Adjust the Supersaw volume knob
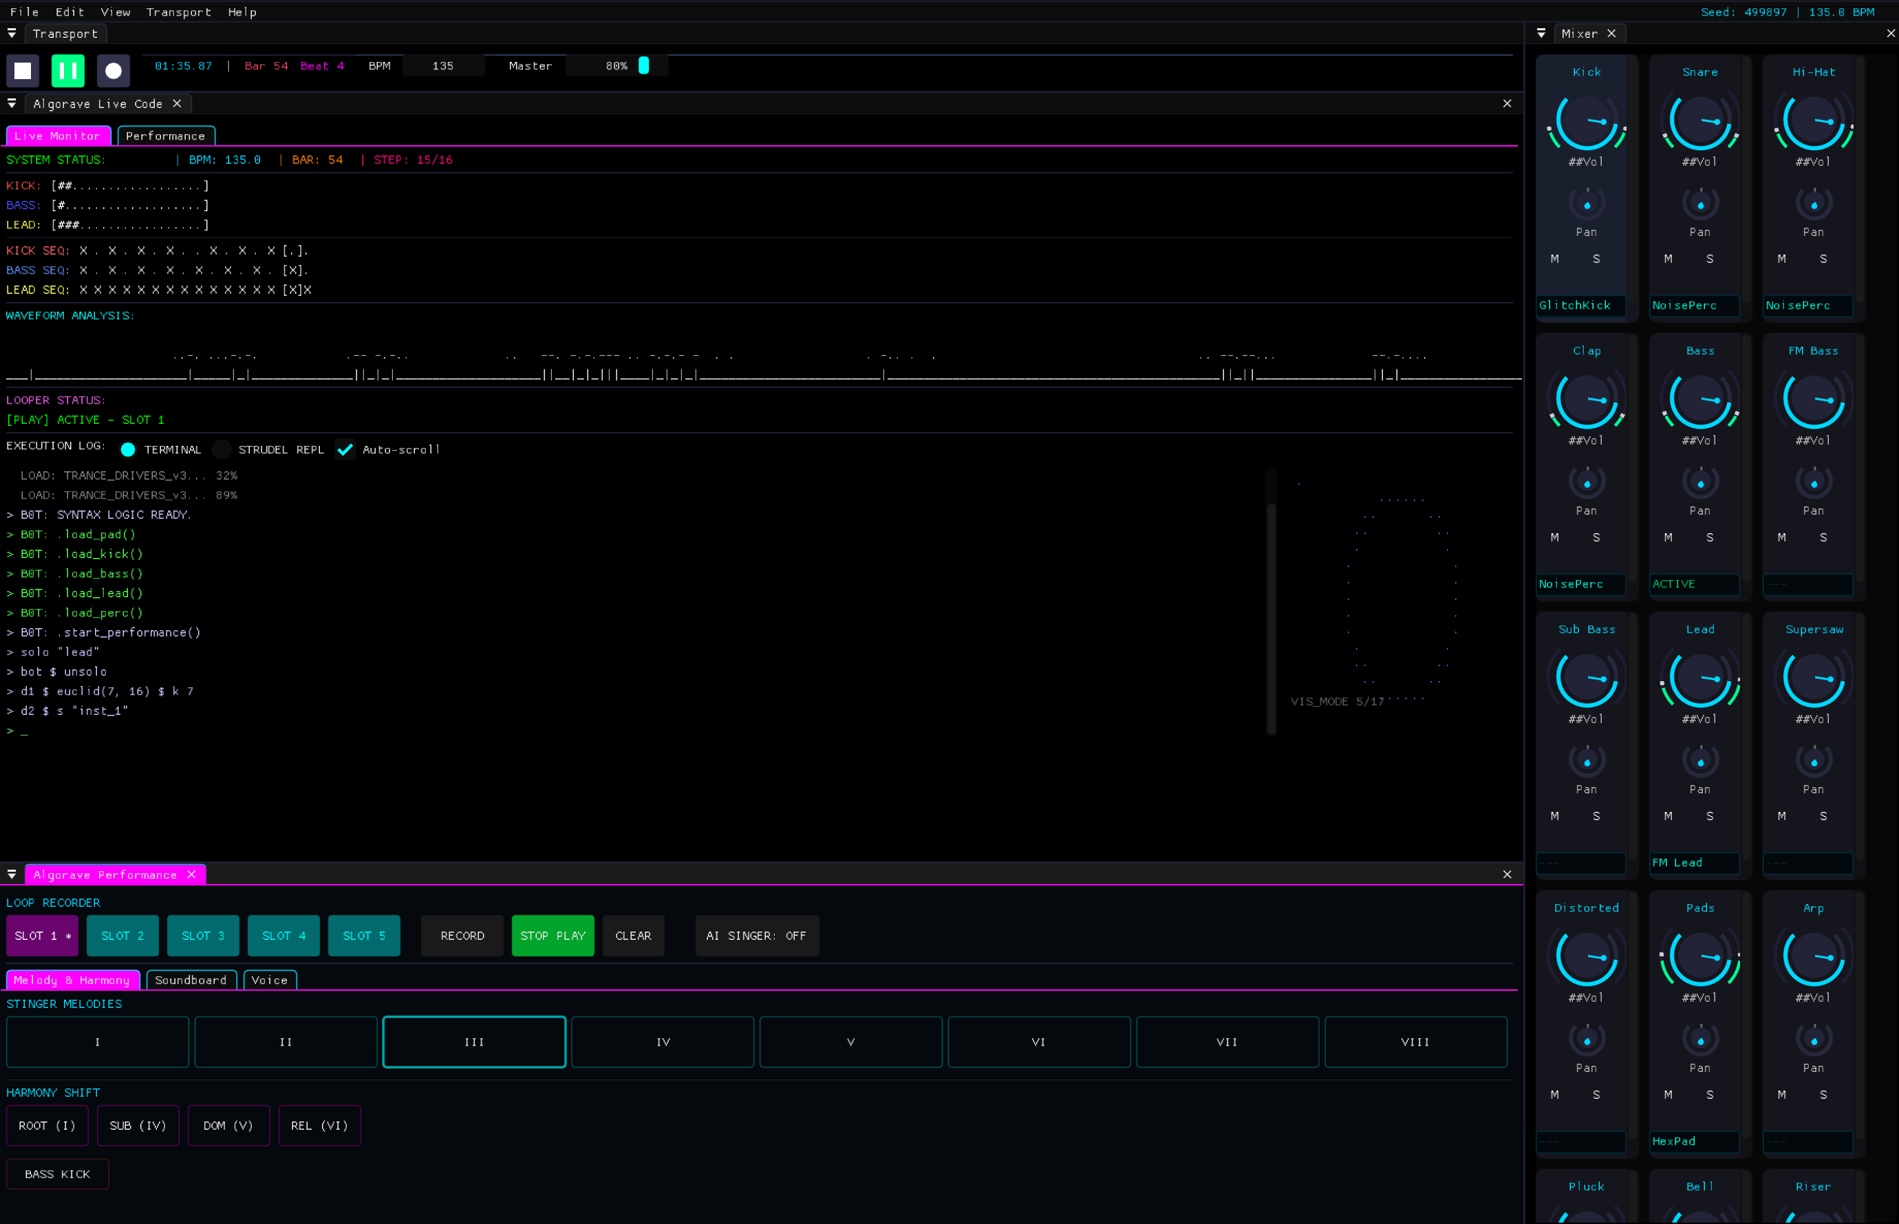The height and width of the screenshot is (1224, 1899). [1814, 679]
